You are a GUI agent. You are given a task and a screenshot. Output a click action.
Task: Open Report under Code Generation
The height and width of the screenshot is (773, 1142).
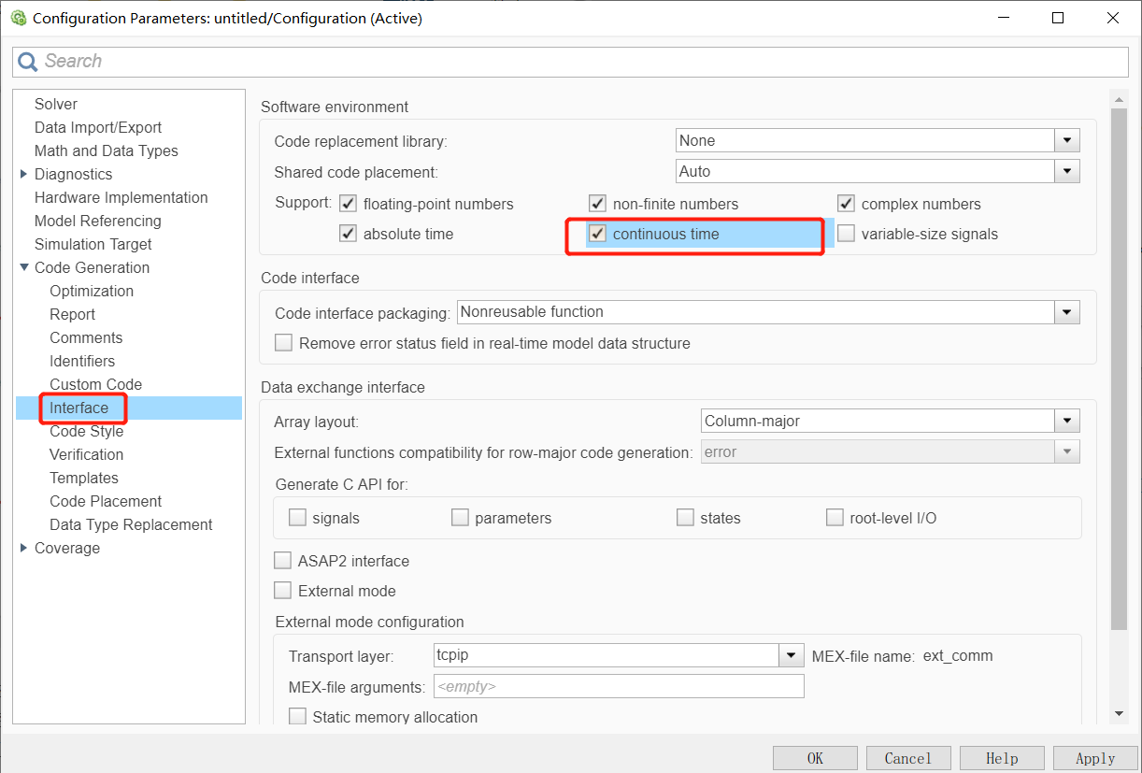tap(73, 314)
